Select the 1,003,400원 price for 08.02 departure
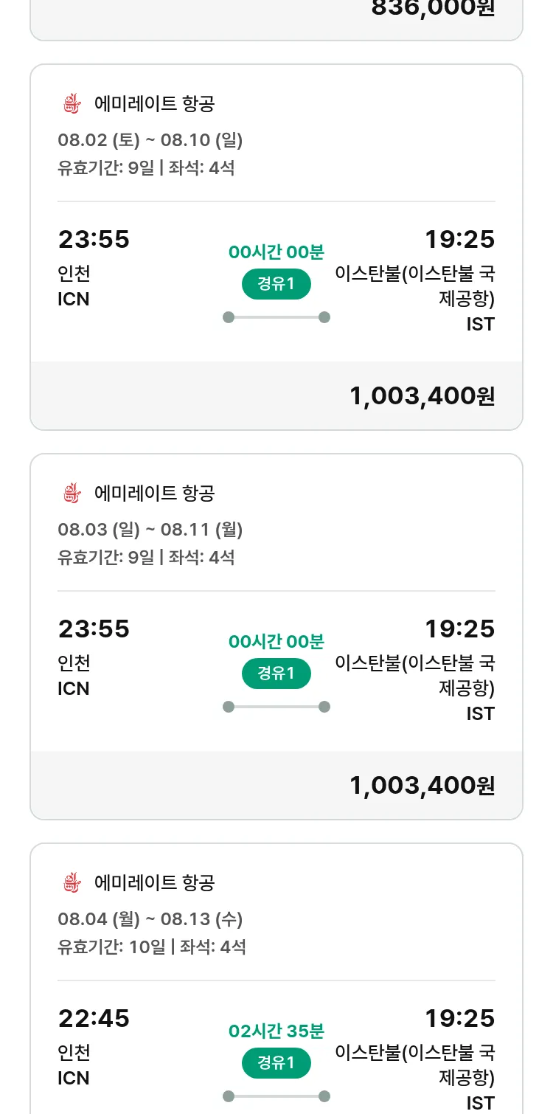This screenshot has width=553, height=1114. coord(422,396)
